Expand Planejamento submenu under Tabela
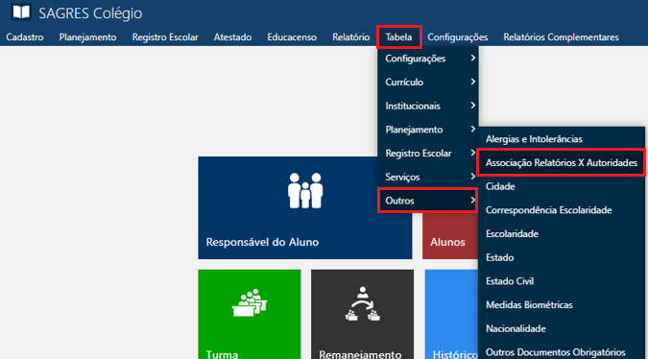This screenshot has height=359, width=648. [x=428, y=130]
